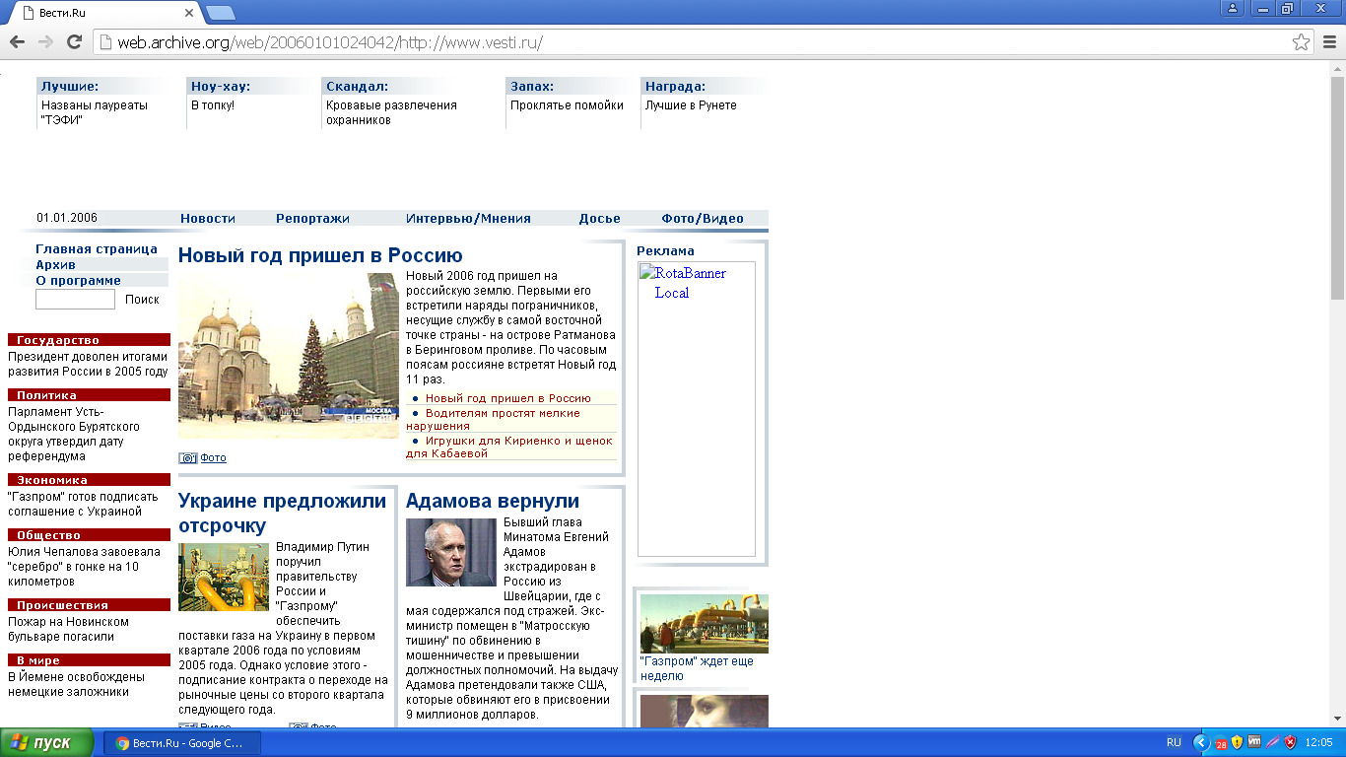Image resolution: width=1346 pixels, height=757 pixels.
Task: Open top story Названы лауреаты ТЭФИ
Action: tap(95, 112)
